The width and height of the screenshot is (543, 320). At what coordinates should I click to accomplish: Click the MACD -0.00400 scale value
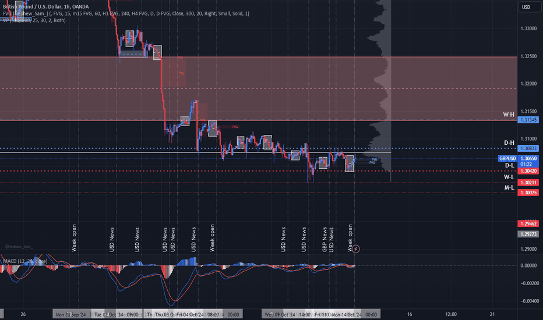pyautogui.click(x=529, y=301)
